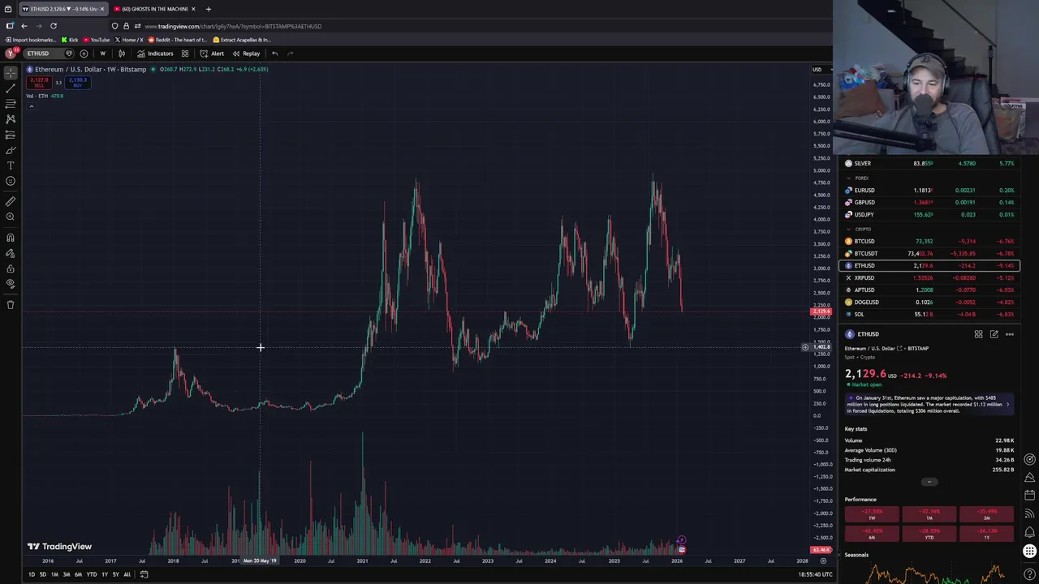The height and width of the screenshot is (584, 1039).
Task: Collapse the FOREX watchlist section
Action: point(848,178)
